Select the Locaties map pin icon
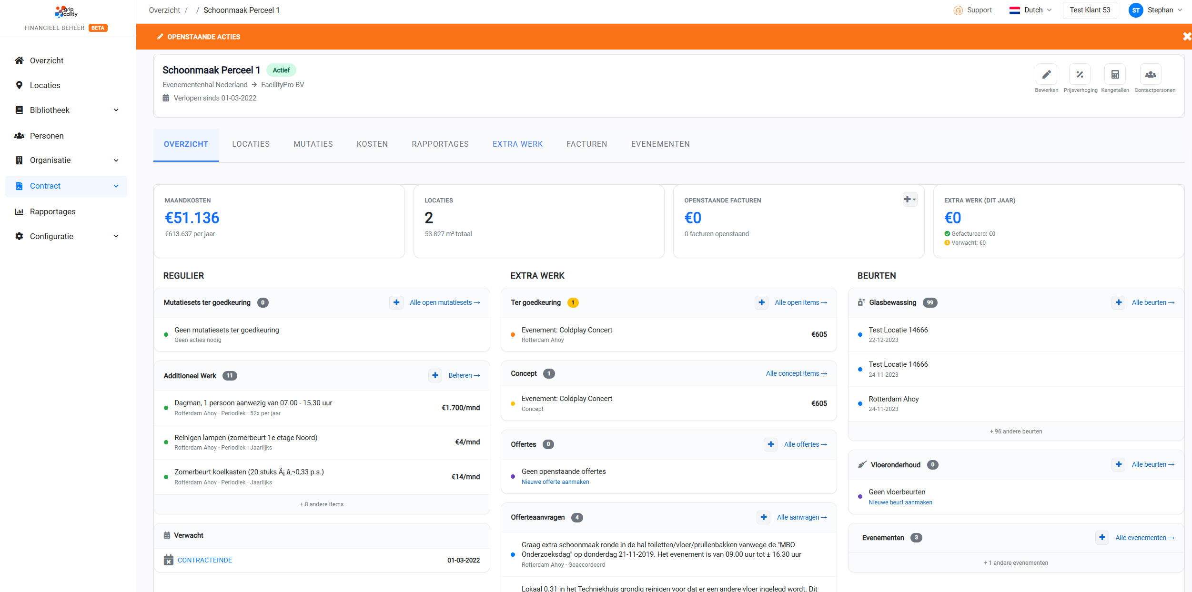 19,85
